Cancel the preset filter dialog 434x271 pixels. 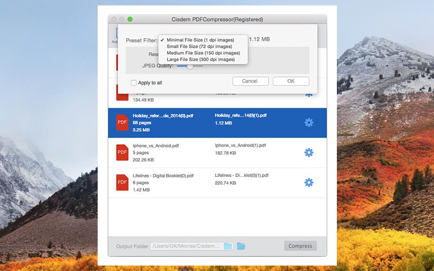tap(251, 81)
